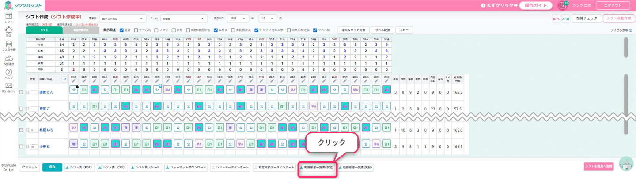Expand the 事業所 dropdown TDテスト施設
The width and height of the screenshot is (636, 179).
click(123, 19)
